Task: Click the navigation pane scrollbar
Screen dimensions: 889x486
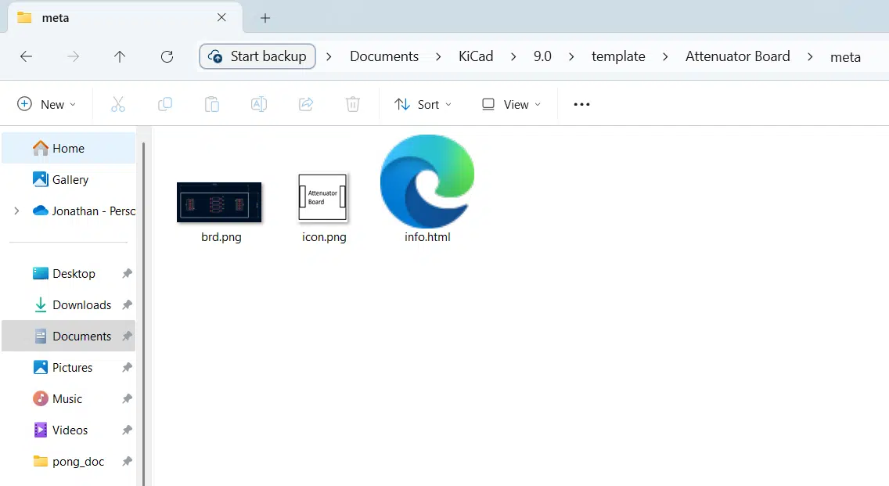Action: 143,314
